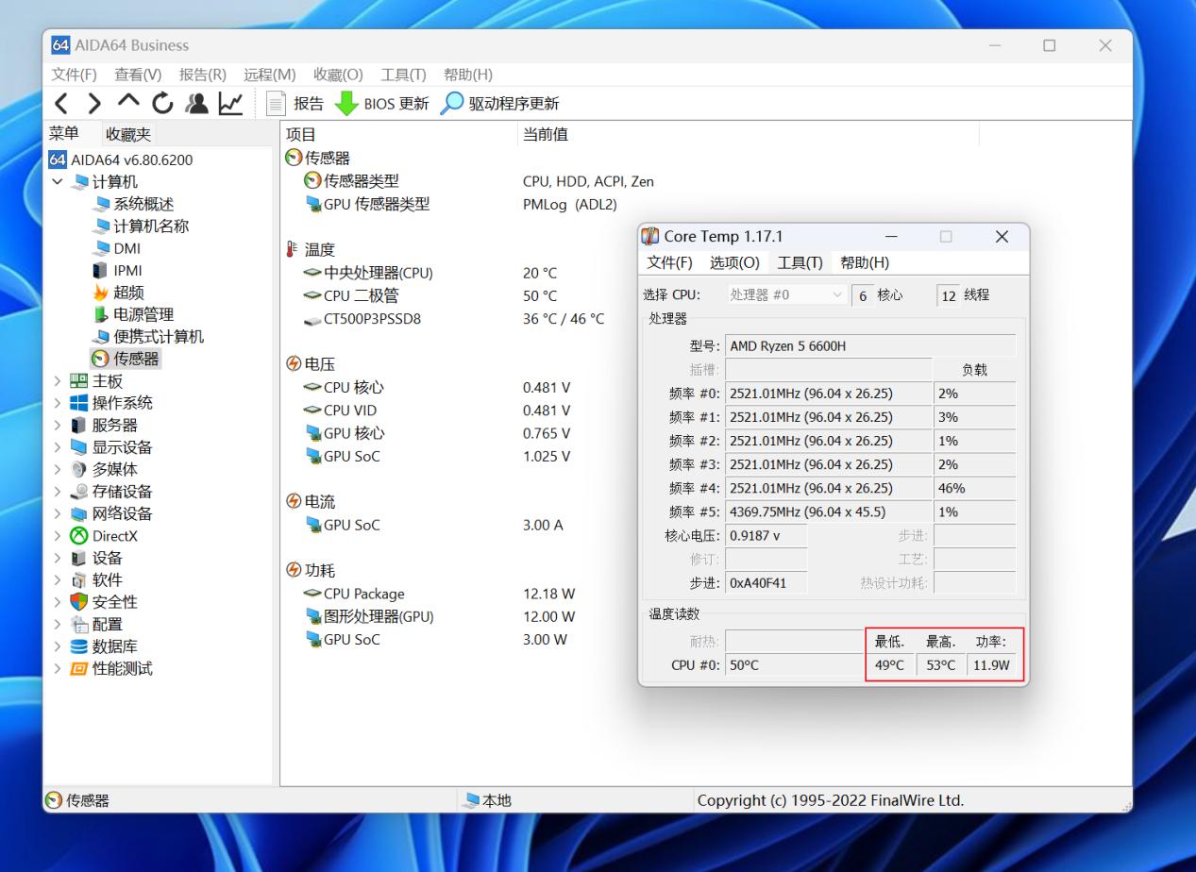Open the sensor graph chart icon
The image size is (1196, 872).
(229, 103)
